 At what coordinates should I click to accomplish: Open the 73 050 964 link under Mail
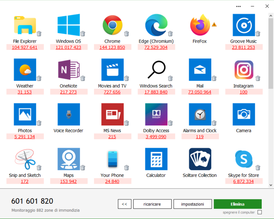(x=200, y=92)
